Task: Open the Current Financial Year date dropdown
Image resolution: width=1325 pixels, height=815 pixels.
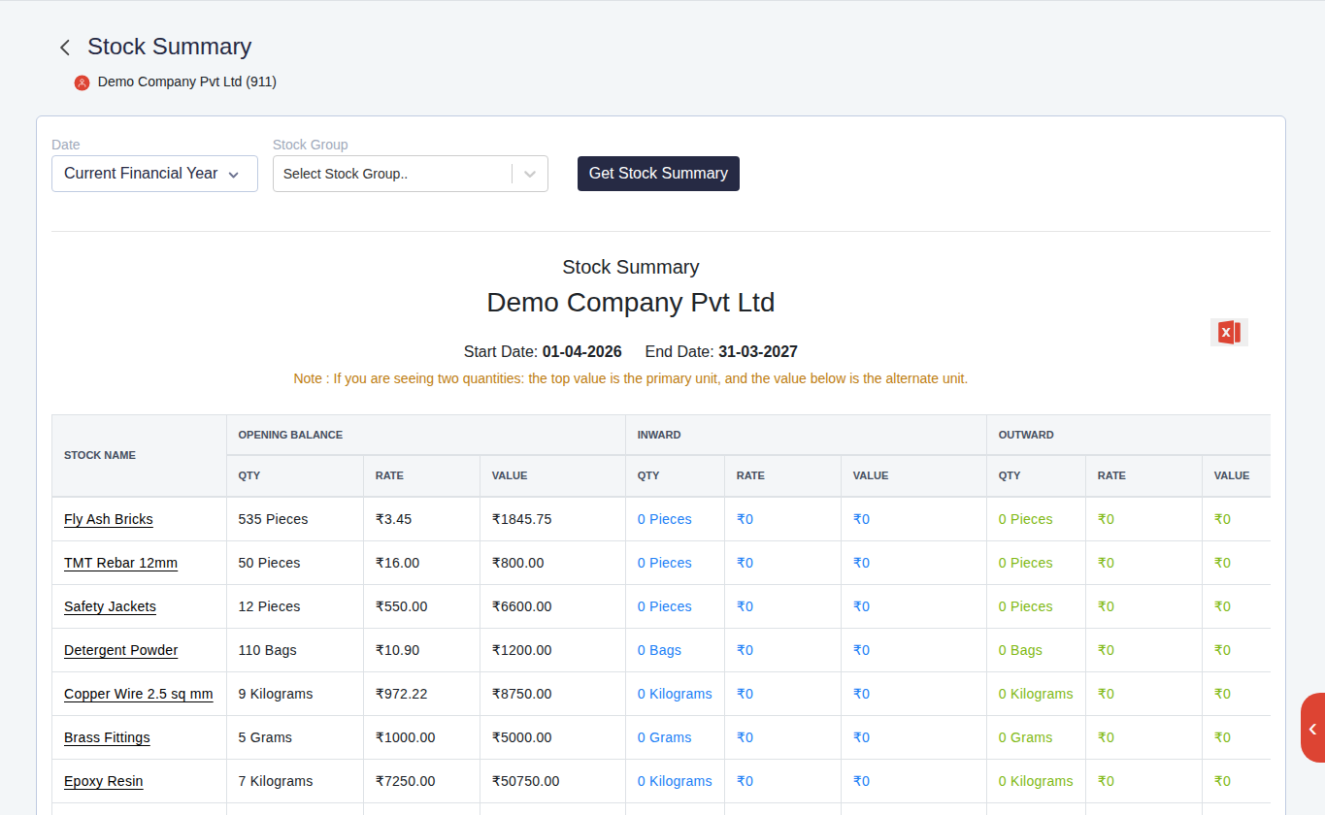Action: 154,174
